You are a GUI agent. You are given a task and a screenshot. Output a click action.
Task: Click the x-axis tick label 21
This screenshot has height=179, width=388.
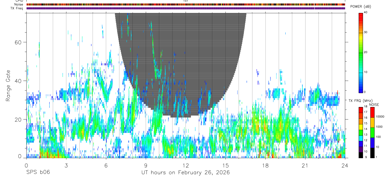pyautogui.click(x=305, y=165)
